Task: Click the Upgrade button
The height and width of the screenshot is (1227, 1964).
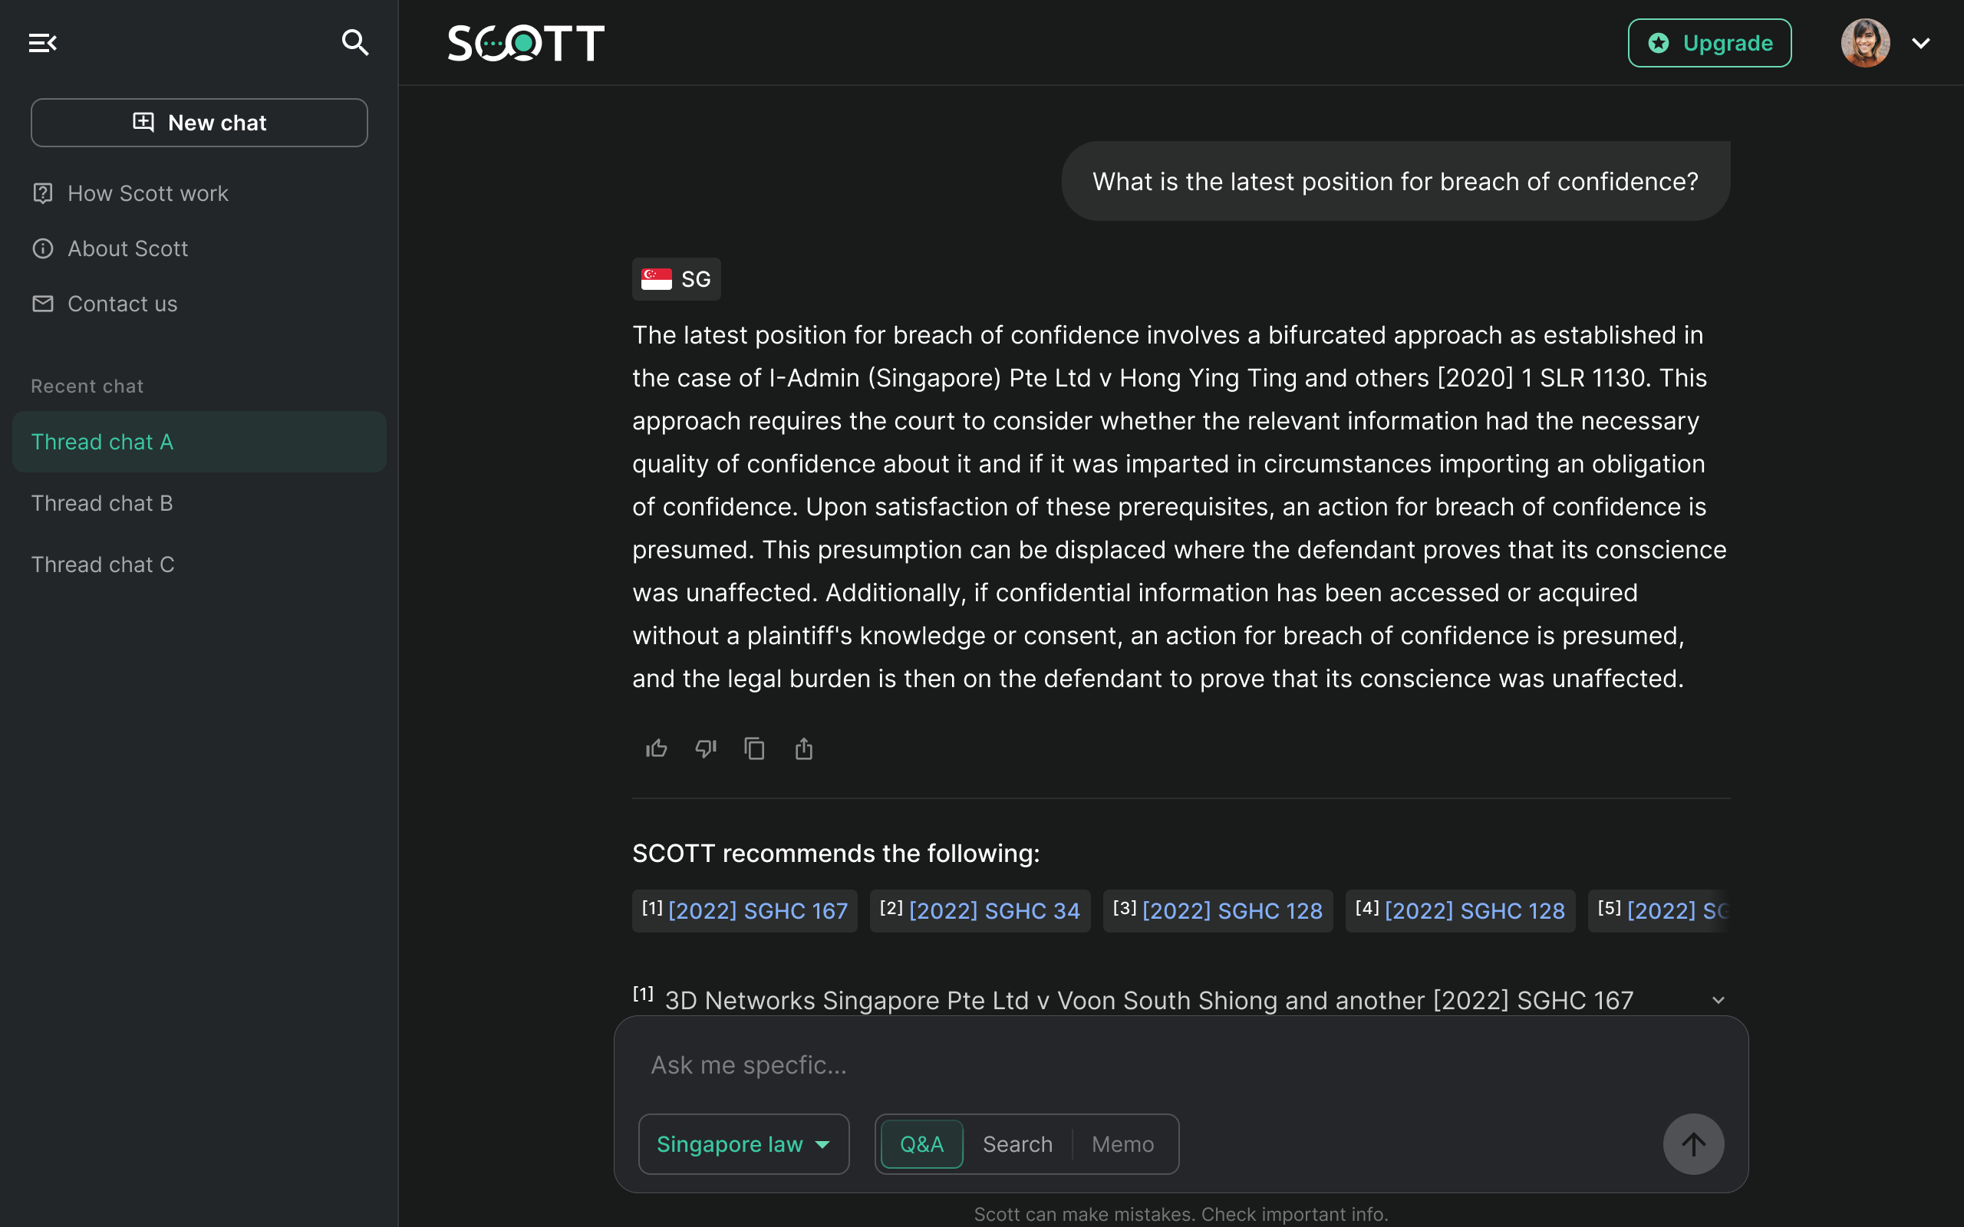Action: click(x=1709, y=43)
